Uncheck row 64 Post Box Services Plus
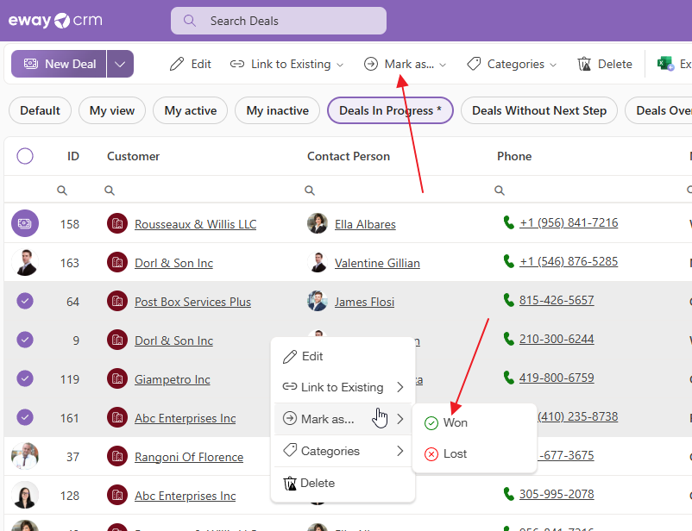The height and width of the screenshot is (531, 692). click(x=25, y=301)
